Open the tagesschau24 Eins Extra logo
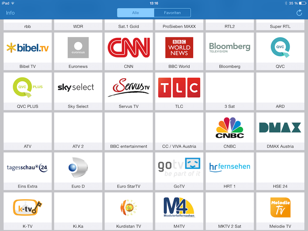Image resolution: width=308 pixels, height=231 pixels. (28, 167)
